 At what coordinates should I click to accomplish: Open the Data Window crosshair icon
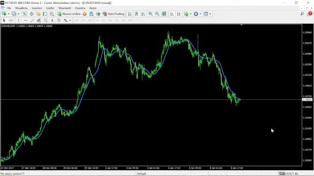click(x=31, y=14)
